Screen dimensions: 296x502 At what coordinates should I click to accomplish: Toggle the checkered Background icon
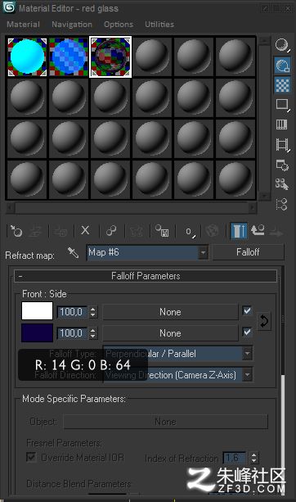point(282,85)
